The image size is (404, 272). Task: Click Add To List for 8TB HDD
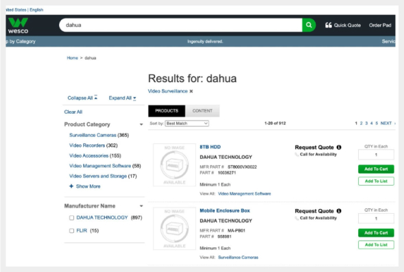(376, 181)
